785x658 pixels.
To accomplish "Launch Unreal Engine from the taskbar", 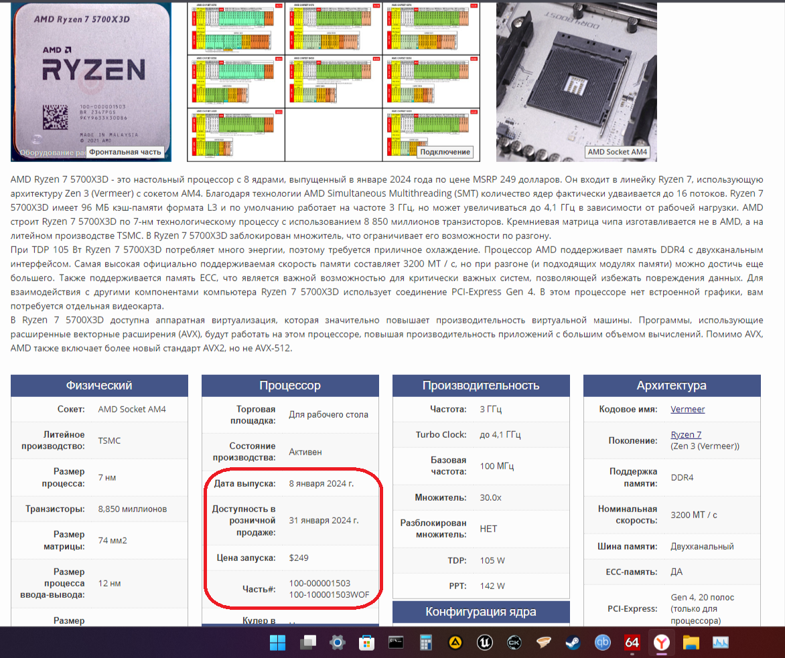I will (x=485, y=643).
